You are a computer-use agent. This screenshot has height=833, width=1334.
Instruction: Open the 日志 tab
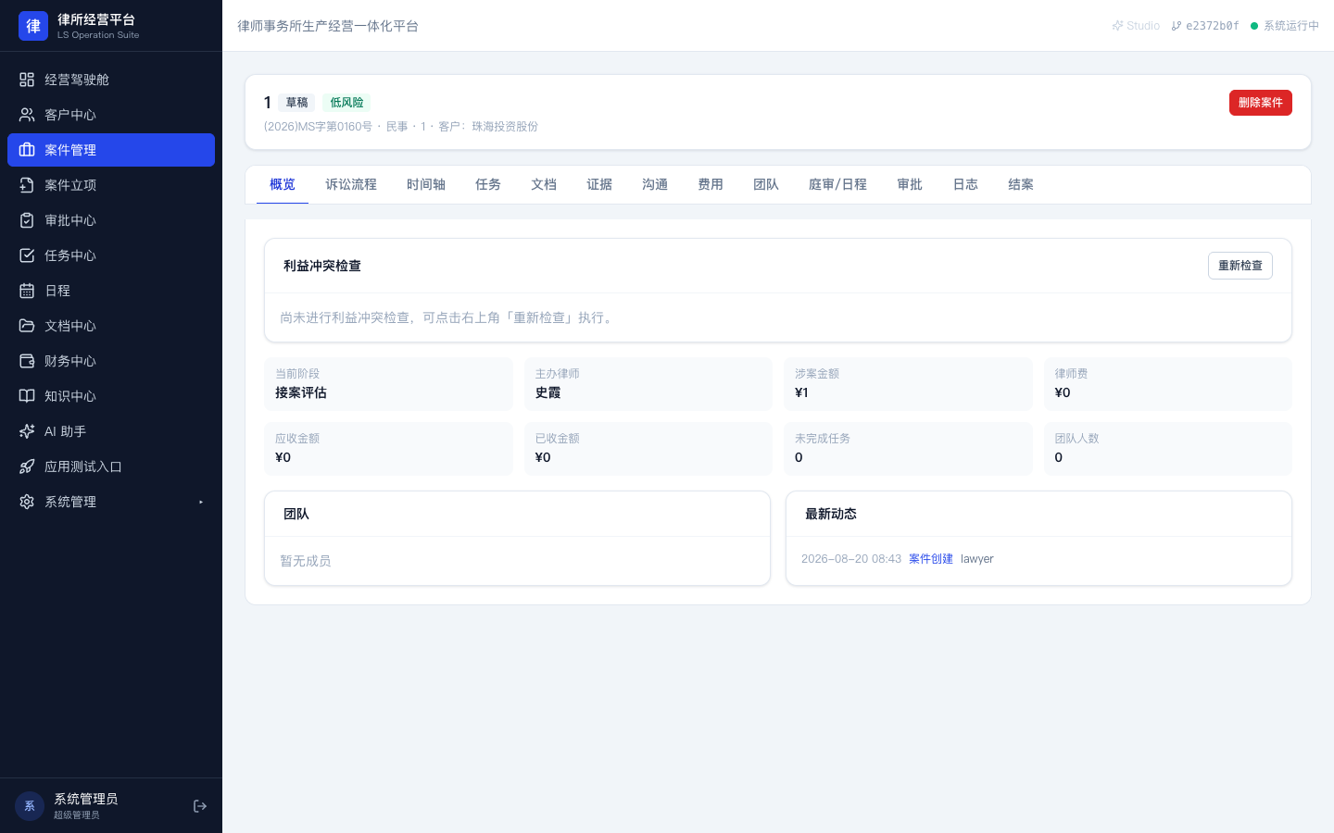(x=965, y=185)
